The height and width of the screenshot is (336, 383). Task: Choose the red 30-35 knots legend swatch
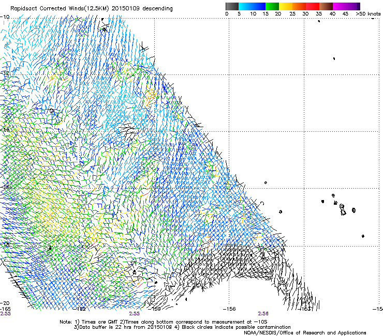[313, 6]
